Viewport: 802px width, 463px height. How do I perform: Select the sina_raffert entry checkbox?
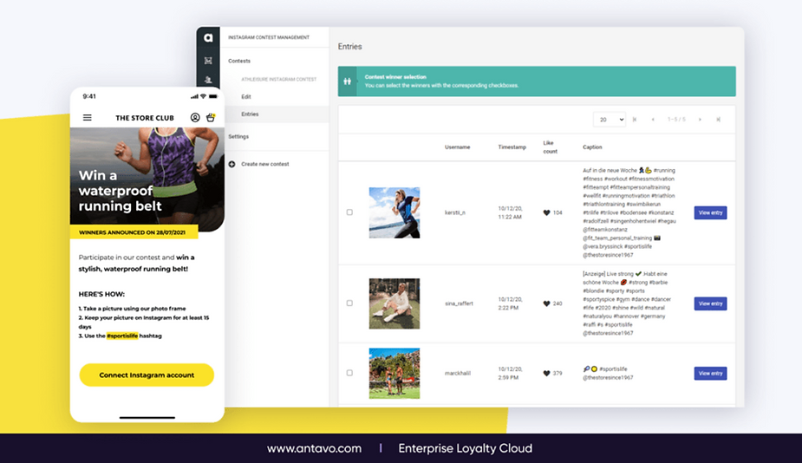tap(349, 303)
